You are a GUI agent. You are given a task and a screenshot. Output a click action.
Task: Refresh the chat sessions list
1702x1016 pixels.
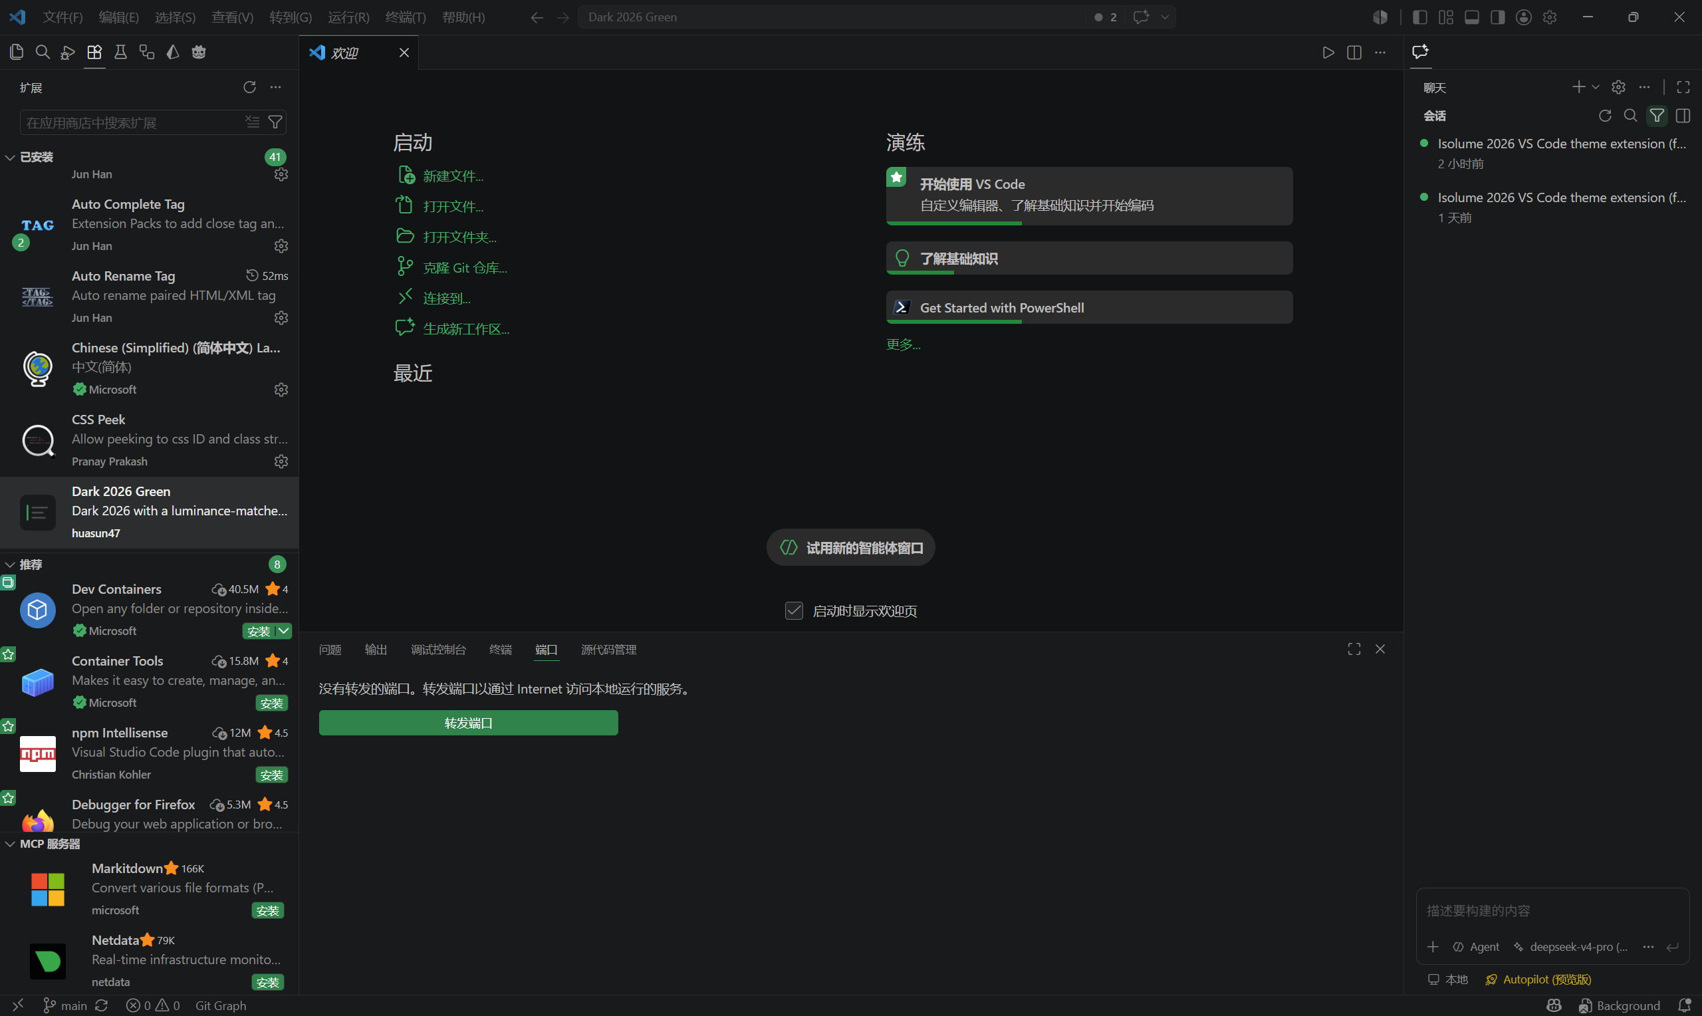(x=1605, y=116)
